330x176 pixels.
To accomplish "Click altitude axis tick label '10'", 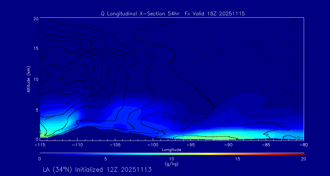I will click(x=36, y=79).
